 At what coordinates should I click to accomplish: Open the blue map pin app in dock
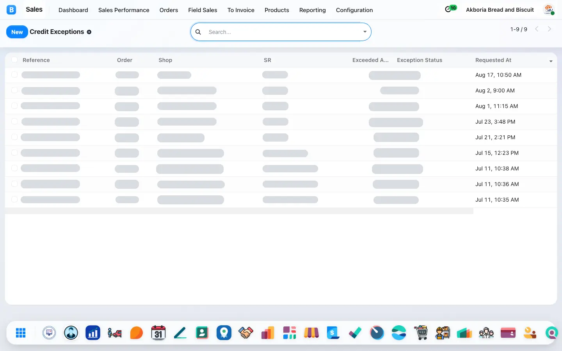click(224, 333)
